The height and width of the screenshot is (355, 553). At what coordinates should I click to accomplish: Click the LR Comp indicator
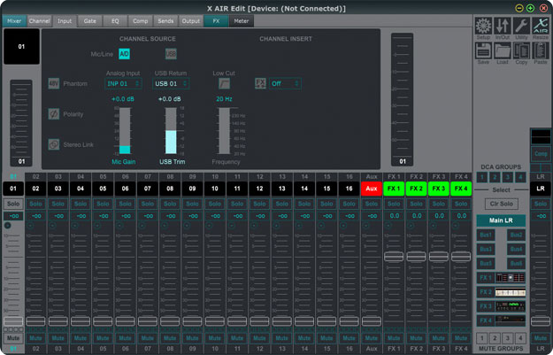[541, 154]
